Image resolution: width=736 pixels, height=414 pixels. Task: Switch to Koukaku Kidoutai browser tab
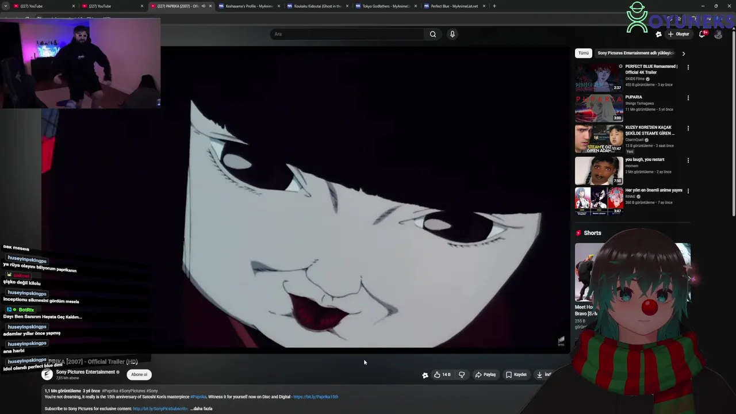coord(317,6)
